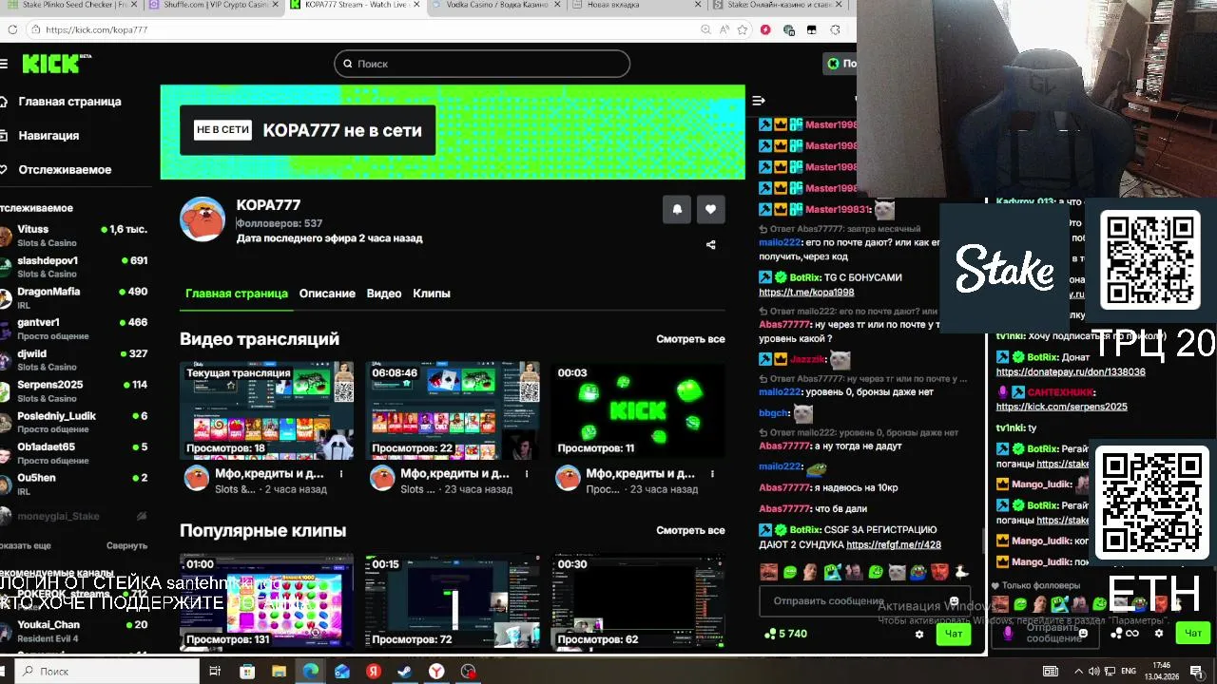The width and height of the screenshot is (1217, 684).
Task: Collapse followed channels with Свернуть
Action: (x=126, y=546)
